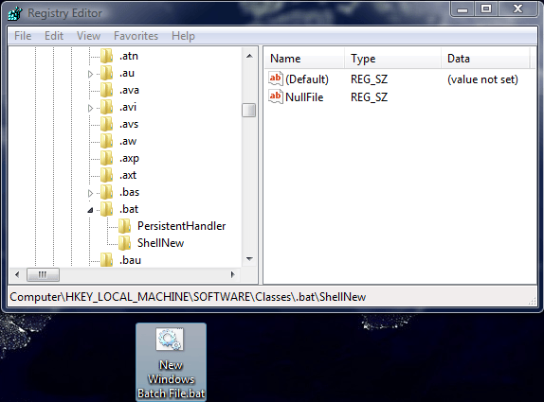Screen dimensions: 544x402
Task: Select the .bas folder icon
Action: pyautogui.click(x=106, y=192)
